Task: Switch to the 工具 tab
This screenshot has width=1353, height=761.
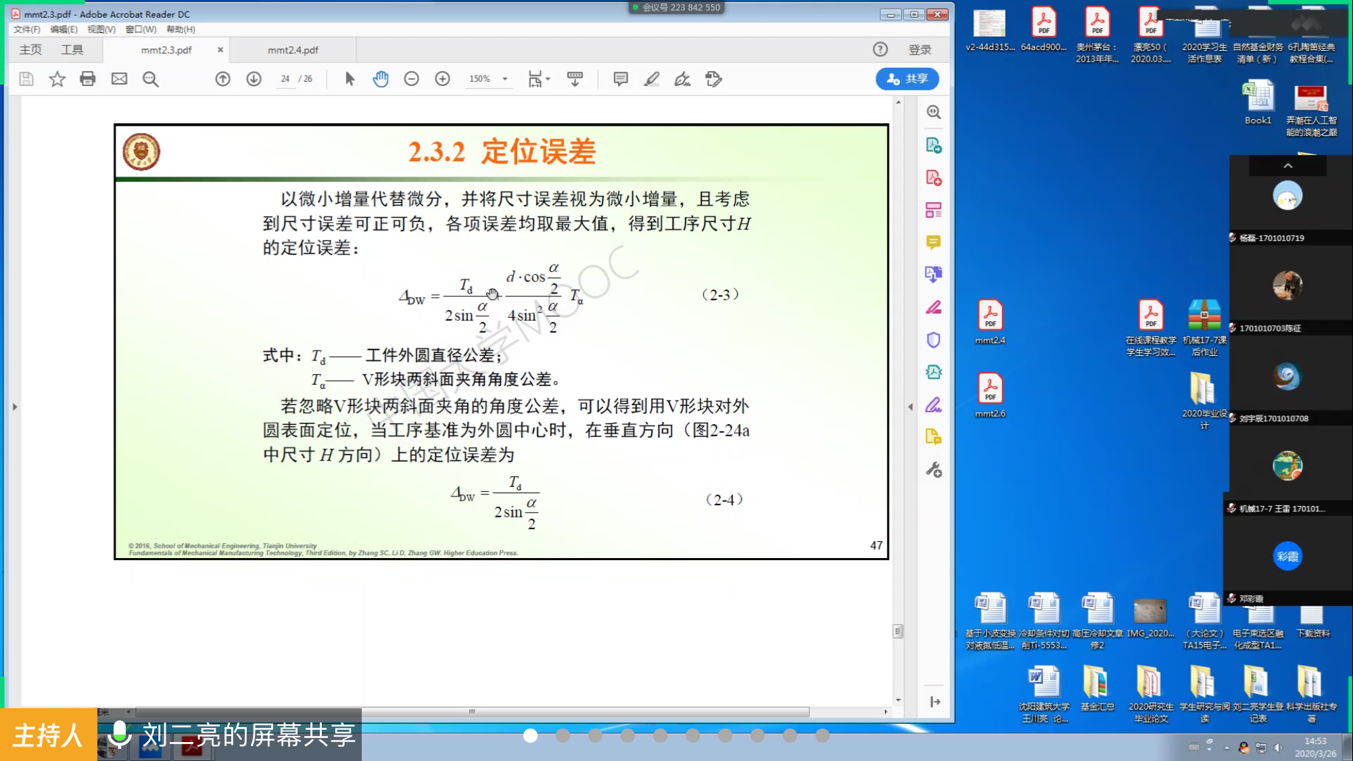Action: [x=72, y=50]
